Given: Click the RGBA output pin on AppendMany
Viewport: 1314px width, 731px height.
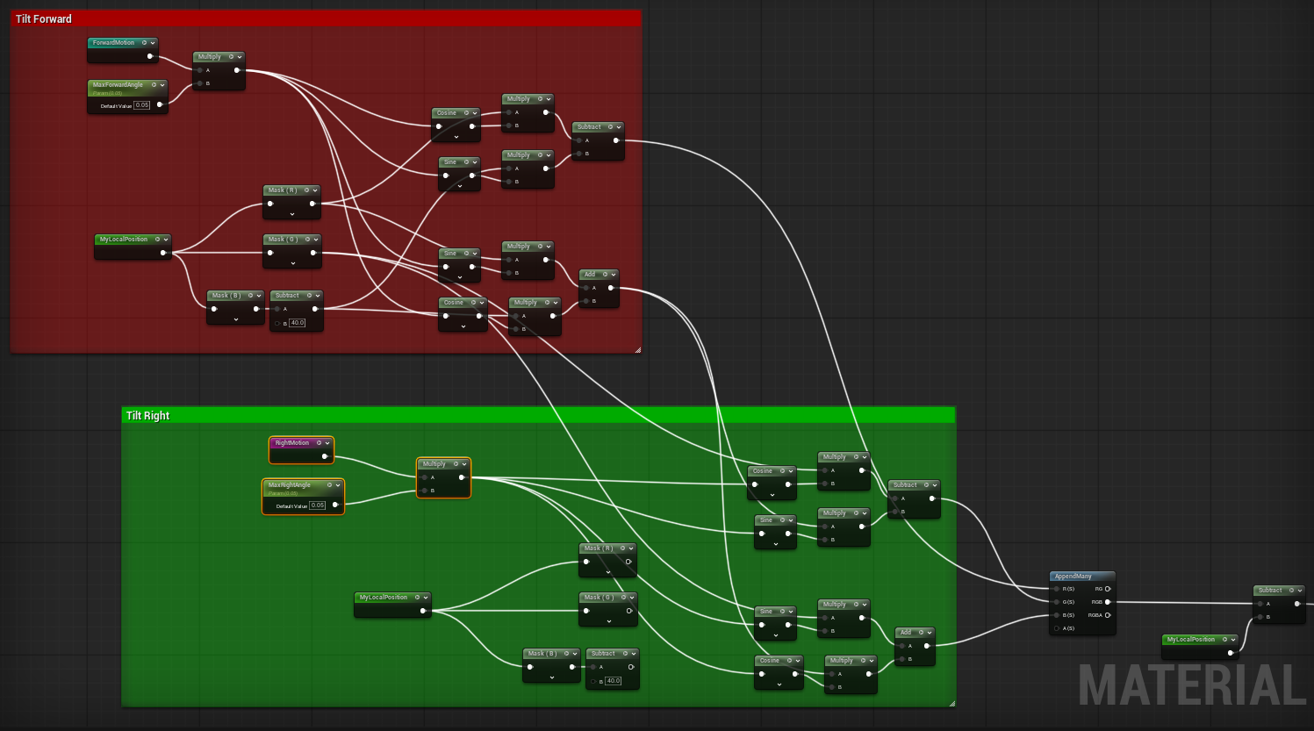Looking at the screenshot, I should click(x=1108, y=615).
